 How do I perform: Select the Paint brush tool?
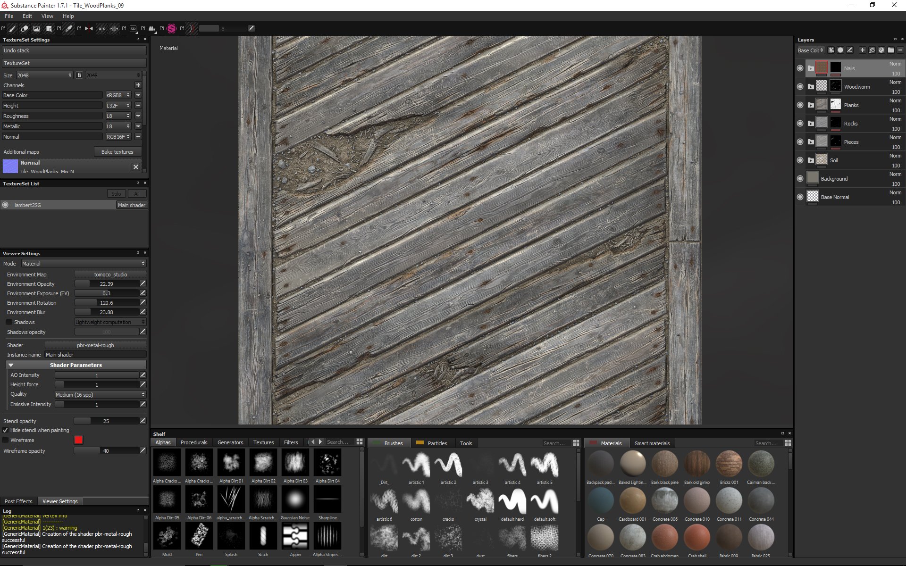click(12, 29)
